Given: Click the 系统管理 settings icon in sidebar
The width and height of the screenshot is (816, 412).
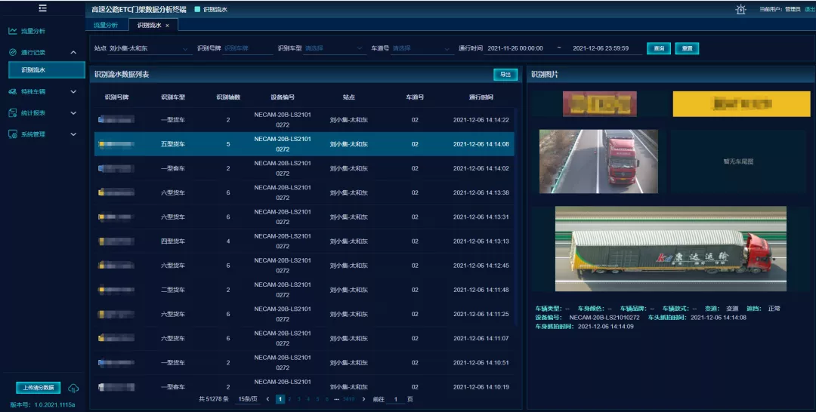Looking at the screenshot, I should coord(12,134).
